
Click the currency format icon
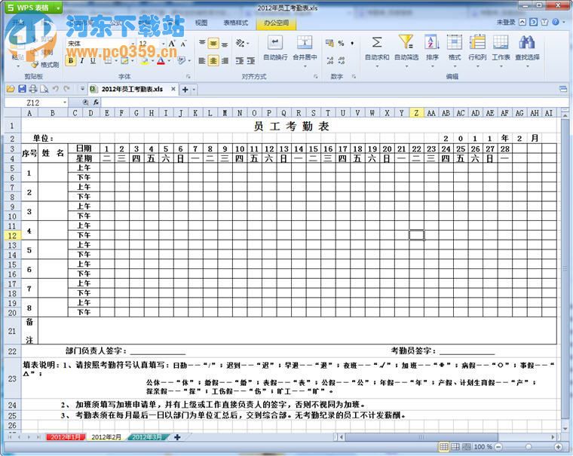329,43
